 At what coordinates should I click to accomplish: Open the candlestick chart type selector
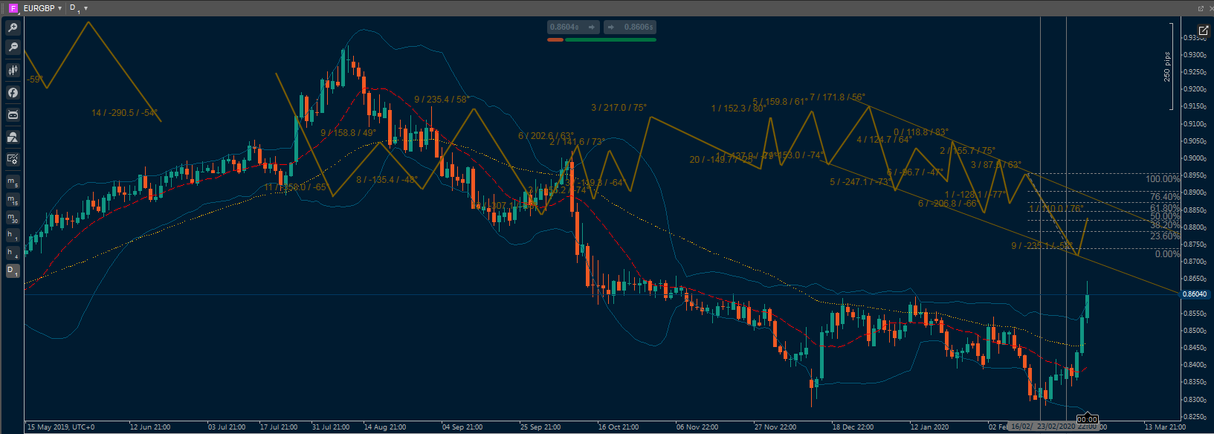[13, 71]
